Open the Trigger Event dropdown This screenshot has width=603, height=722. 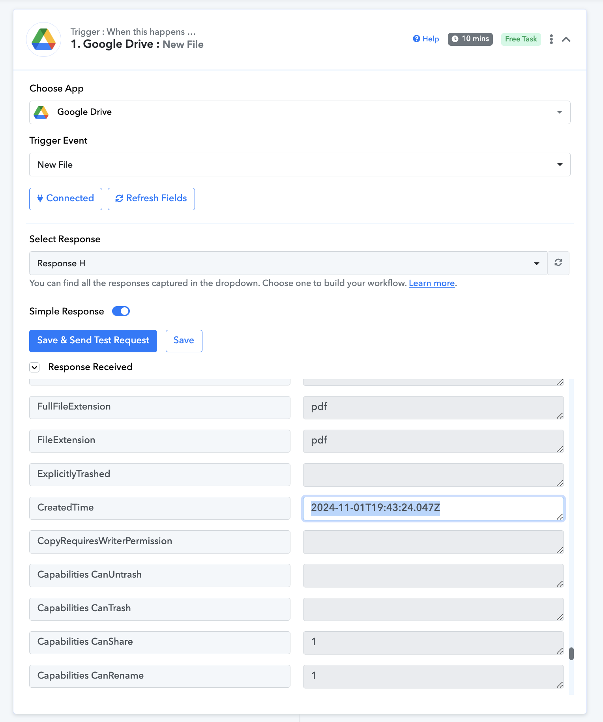(x=300, y=165)
